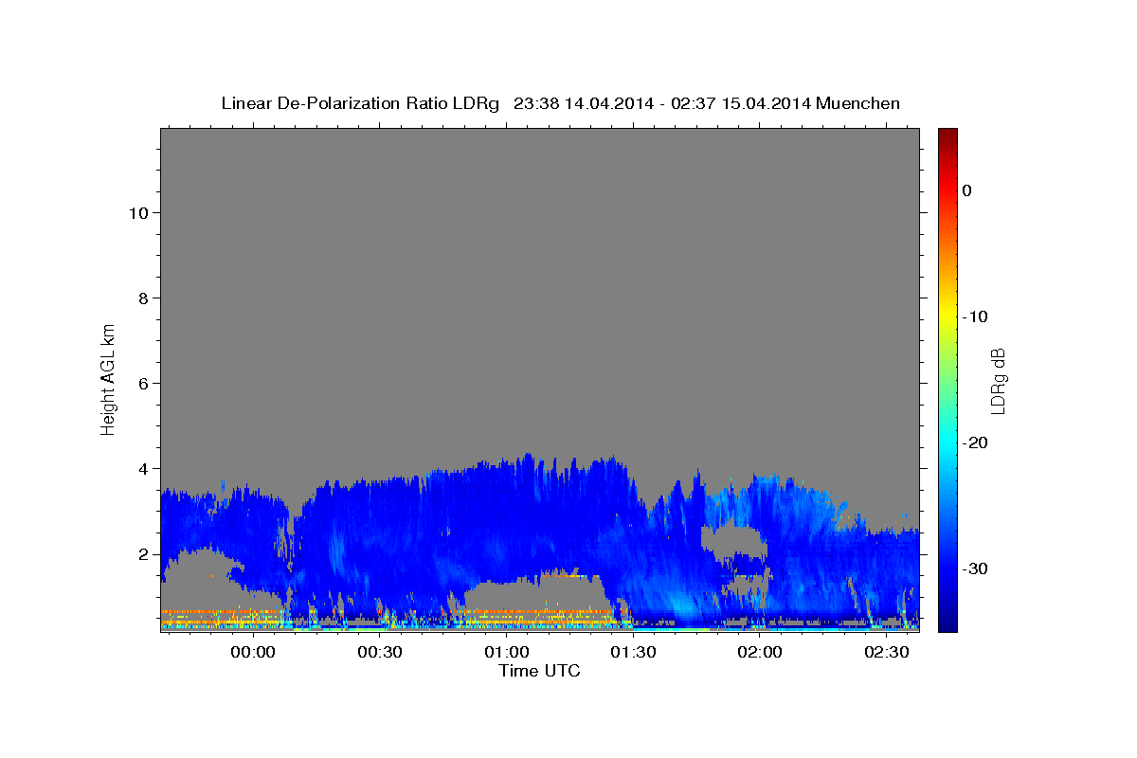Click the 6 km height tick label
1137x758 pixels.
(142, 383)
